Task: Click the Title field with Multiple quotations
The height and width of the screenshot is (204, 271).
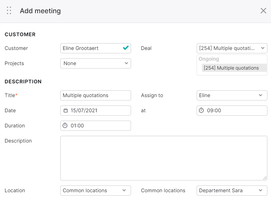Action: (x=96, y=95)
